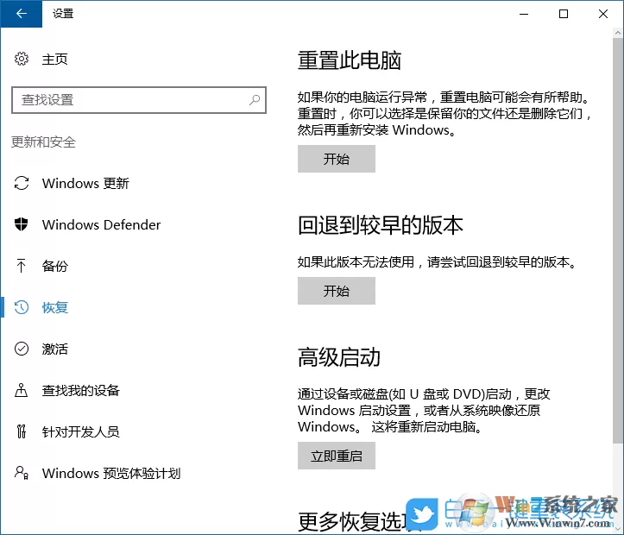Open the 备份 section
624x535 pixels.
point(55,266)
